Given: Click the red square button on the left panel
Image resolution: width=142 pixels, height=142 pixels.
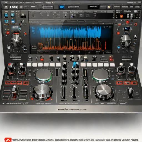Looking at the screenshot, I should pos(8,33).
